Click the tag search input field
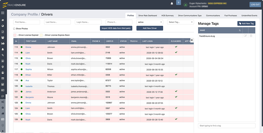The width and height of the screenshot is (263, 133). pyautogui.click(x=227, y=126)
